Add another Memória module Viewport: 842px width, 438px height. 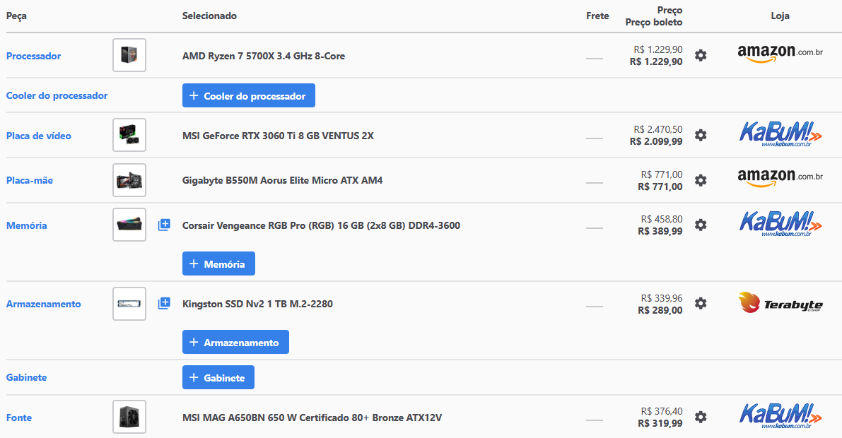tap(218, 264)
